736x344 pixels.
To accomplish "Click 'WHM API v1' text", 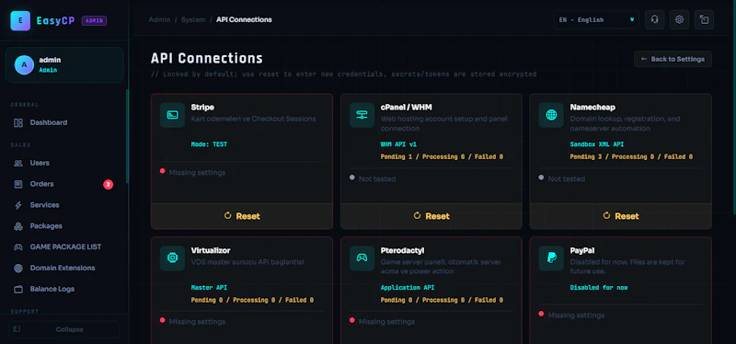I will coord(398,144).
